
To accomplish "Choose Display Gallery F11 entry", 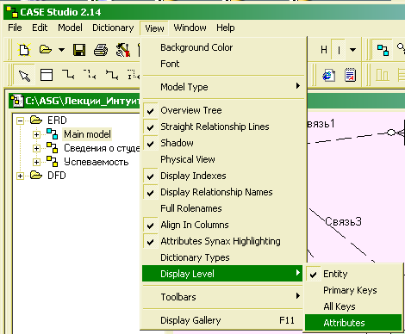I will [223, 320].
